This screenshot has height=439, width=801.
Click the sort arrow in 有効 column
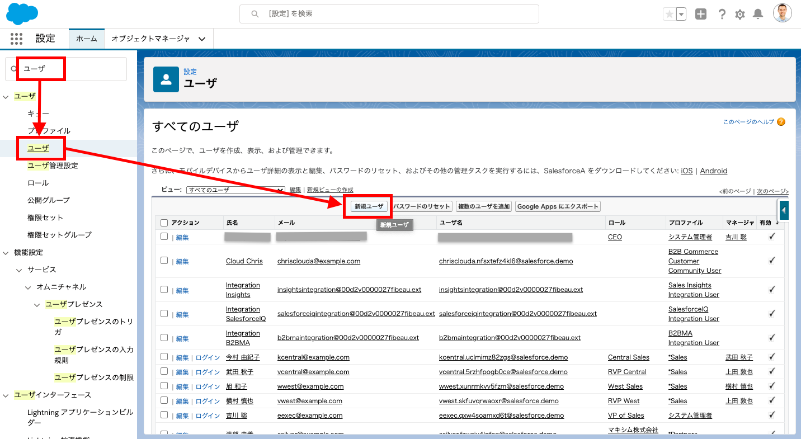777,223
